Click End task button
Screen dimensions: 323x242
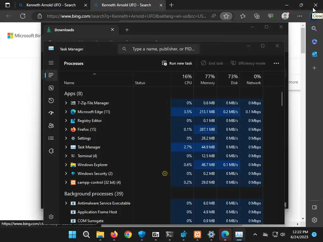pyautogui.click(x=212, y=63)
